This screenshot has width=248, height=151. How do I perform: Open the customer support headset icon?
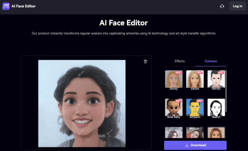[222, 6]
